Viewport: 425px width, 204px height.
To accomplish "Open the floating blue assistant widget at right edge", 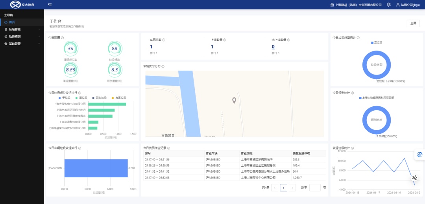I will (x=419, y=155).
